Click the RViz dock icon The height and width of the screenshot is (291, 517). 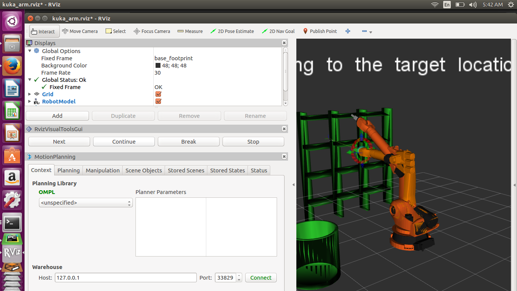12,253
